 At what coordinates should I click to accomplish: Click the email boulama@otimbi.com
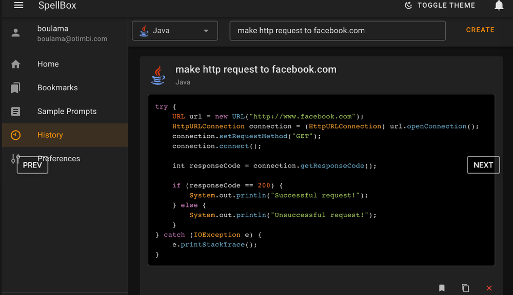(72, 39)
